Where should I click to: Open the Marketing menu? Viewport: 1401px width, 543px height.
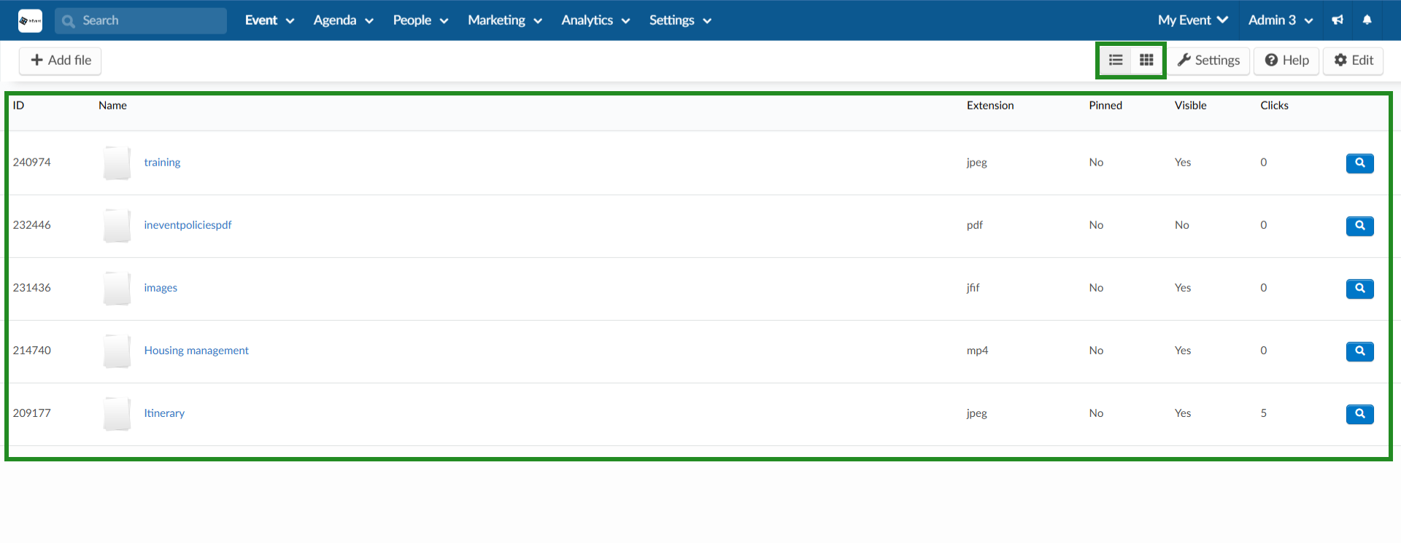point(504,20)
